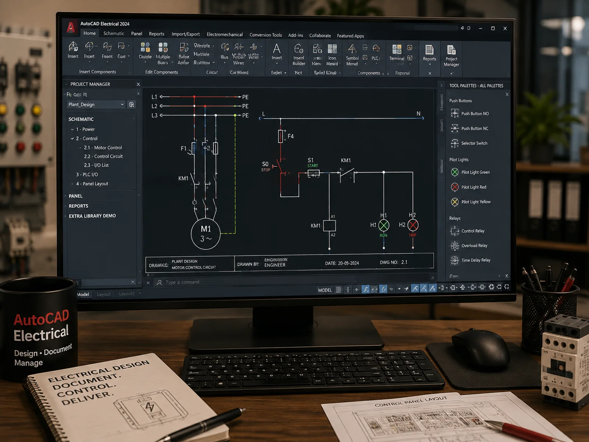Click the Push Buttons palette heading
The width and height of the screenshot is (589, 442).
[x=460, y=101]
